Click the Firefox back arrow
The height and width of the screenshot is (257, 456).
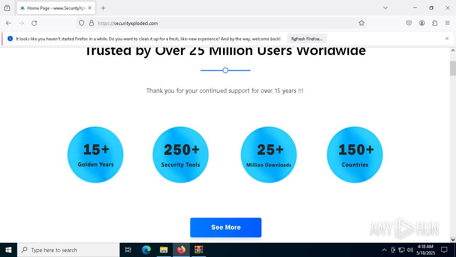click(9, 23)
